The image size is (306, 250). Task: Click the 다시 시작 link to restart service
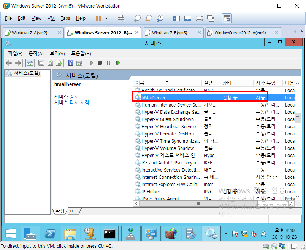pos(79,102)
